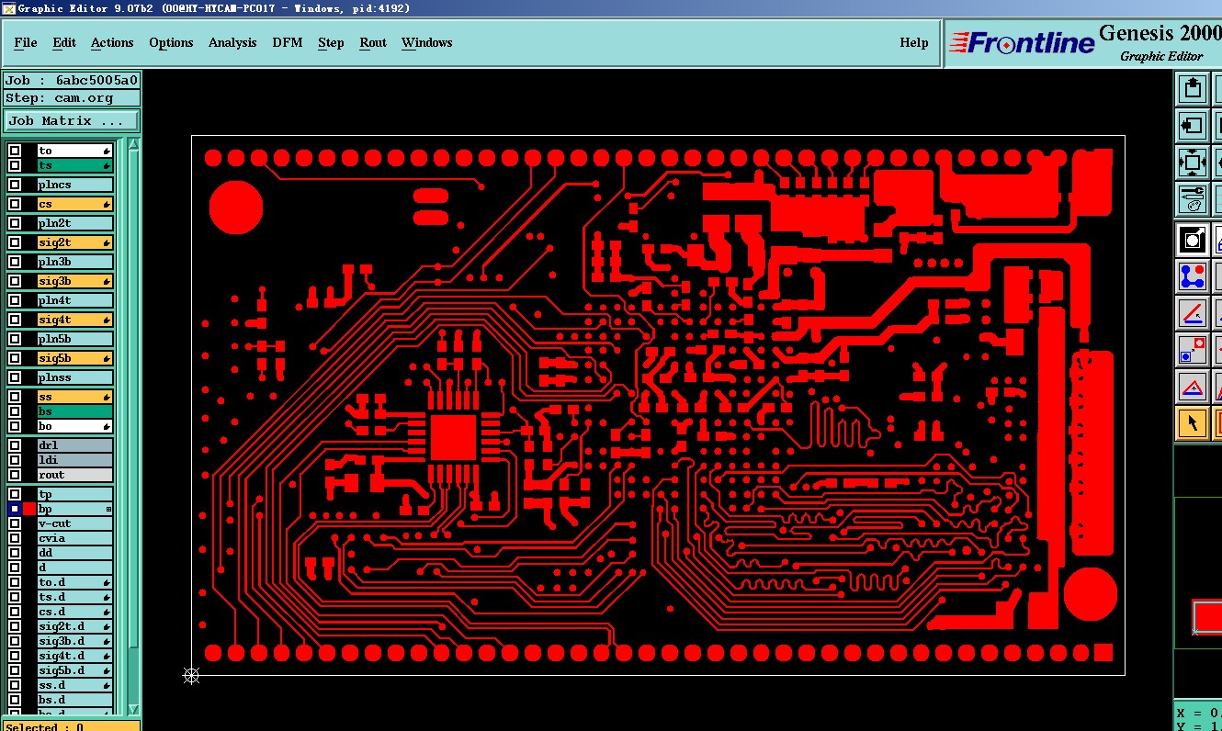1222x731 pixels.
Task: Open the Job Matrix button
Action: tap(72, 121)
